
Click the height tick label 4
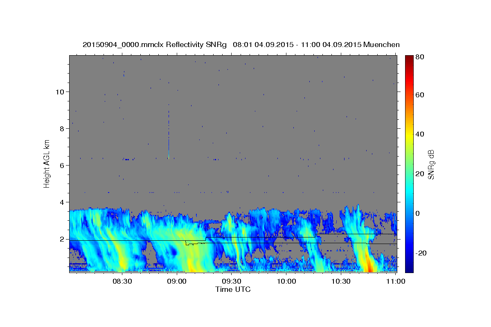[62, 202]
